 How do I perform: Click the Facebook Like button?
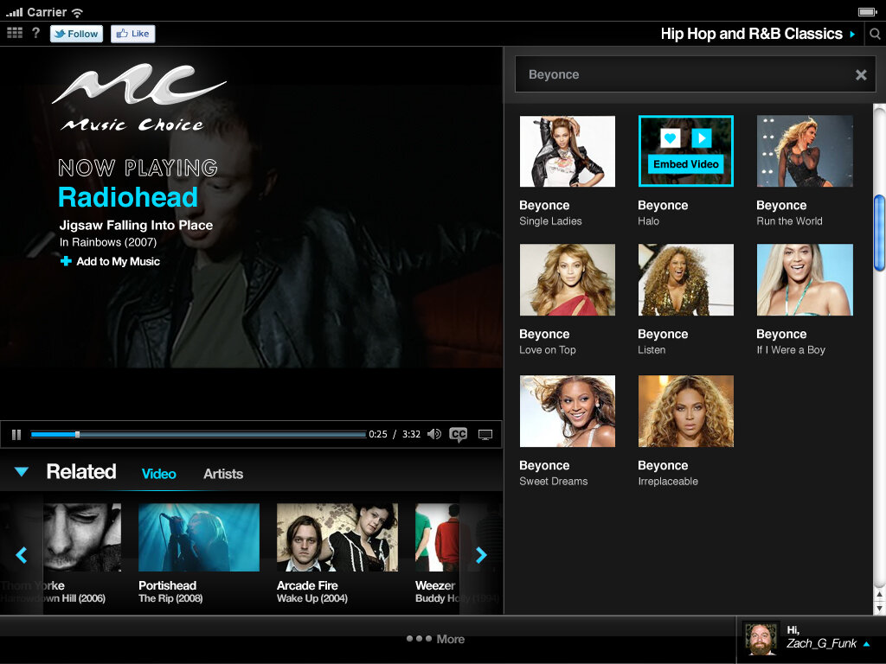point(132,34)
